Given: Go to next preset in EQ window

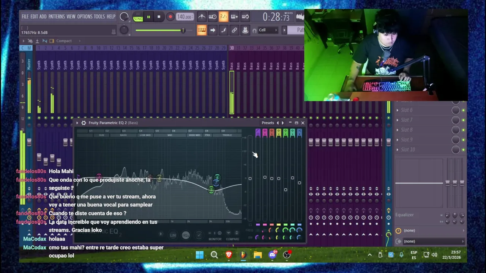Looking at the screenshot, I should coord(282,123).
